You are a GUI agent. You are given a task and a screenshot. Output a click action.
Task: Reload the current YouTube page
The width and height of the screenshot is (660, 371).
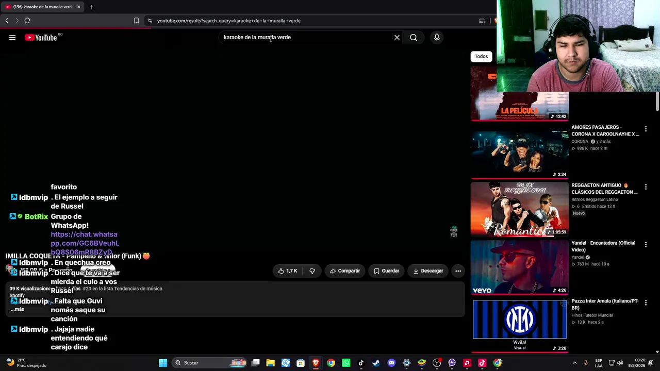[27, 21]
